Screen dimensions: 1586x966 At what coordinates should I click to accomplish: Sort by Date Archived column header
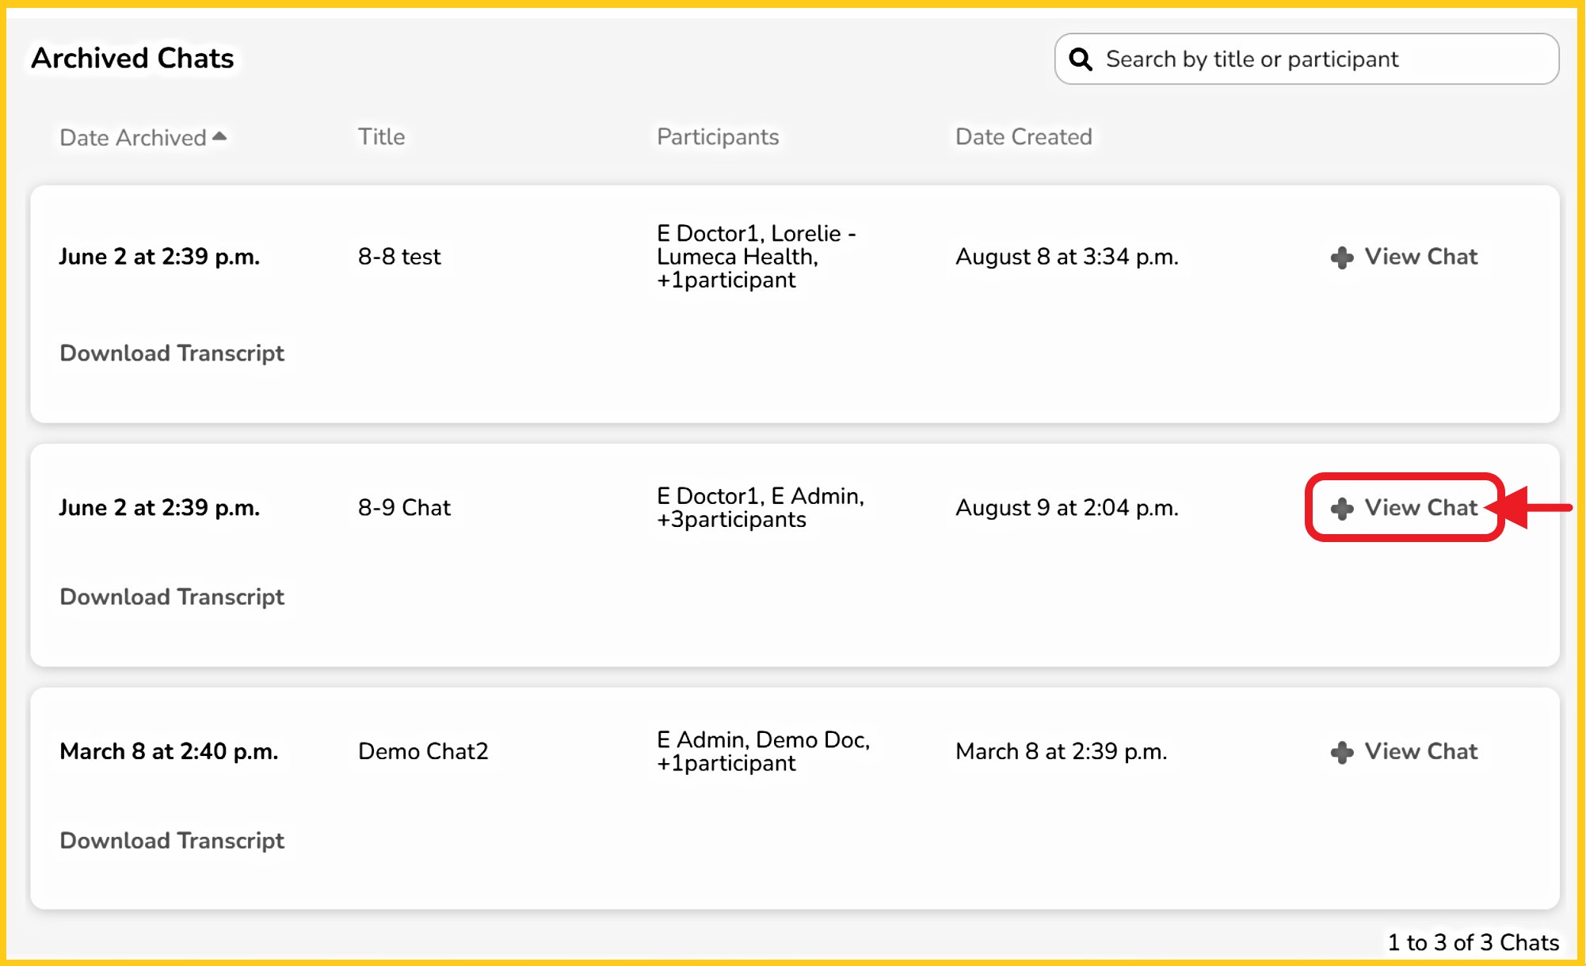pos(132,137)
